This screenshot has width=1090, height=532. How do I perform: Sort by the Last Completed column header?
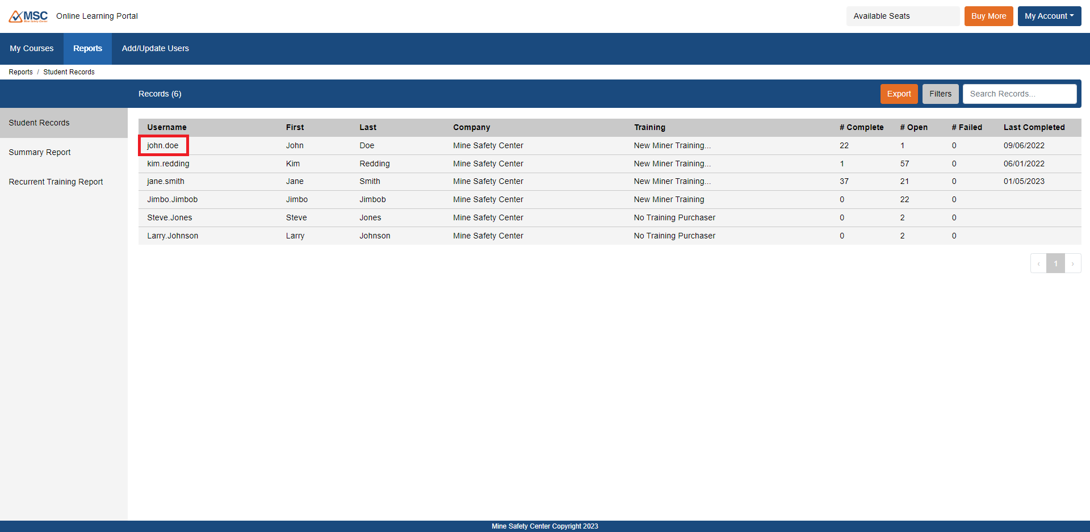pos(1034,127)
